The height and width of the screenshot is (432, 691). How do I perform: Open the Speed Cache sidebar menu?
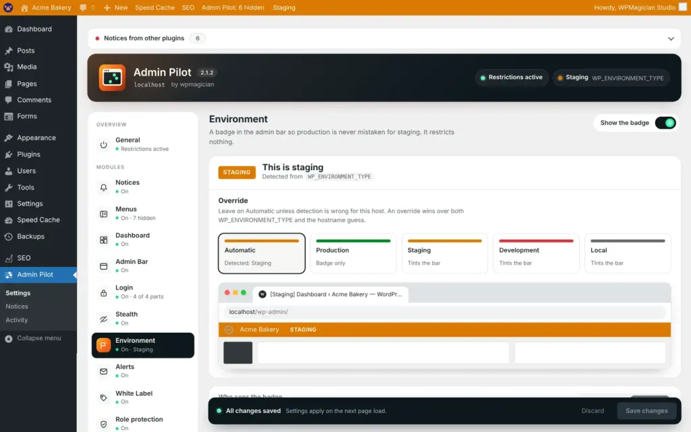[x=38, y=220]
